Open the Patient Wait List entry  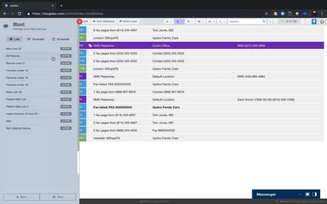[16, 99]
